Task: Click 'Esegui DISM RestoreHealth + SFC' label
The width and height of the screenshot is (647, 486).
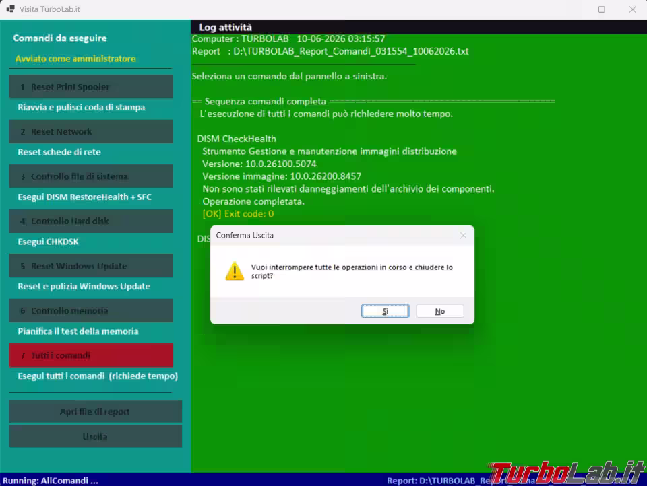Action: point(85,197)
